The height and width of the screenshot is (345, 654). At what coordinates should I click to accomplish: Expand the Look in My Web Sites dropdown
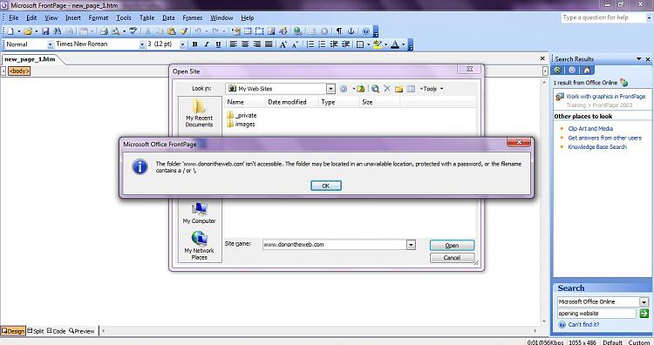(330, 89)
